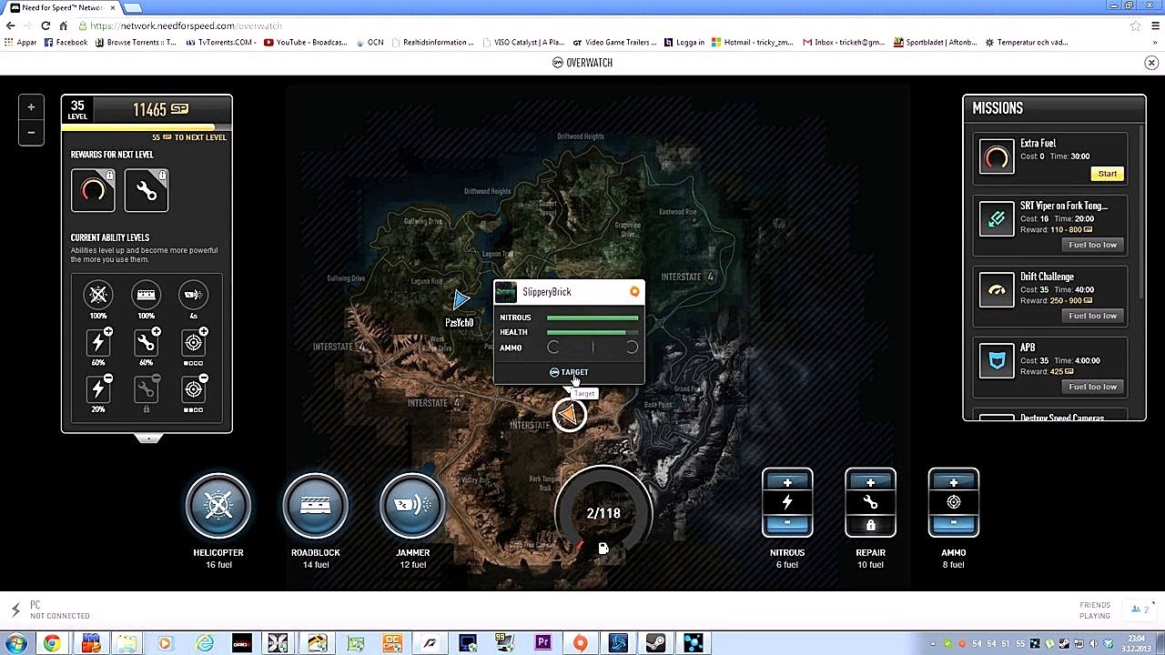Screen dimensions: 1165x655
Task: Select repair plus ability at 60%
Action: coord(146,342)
